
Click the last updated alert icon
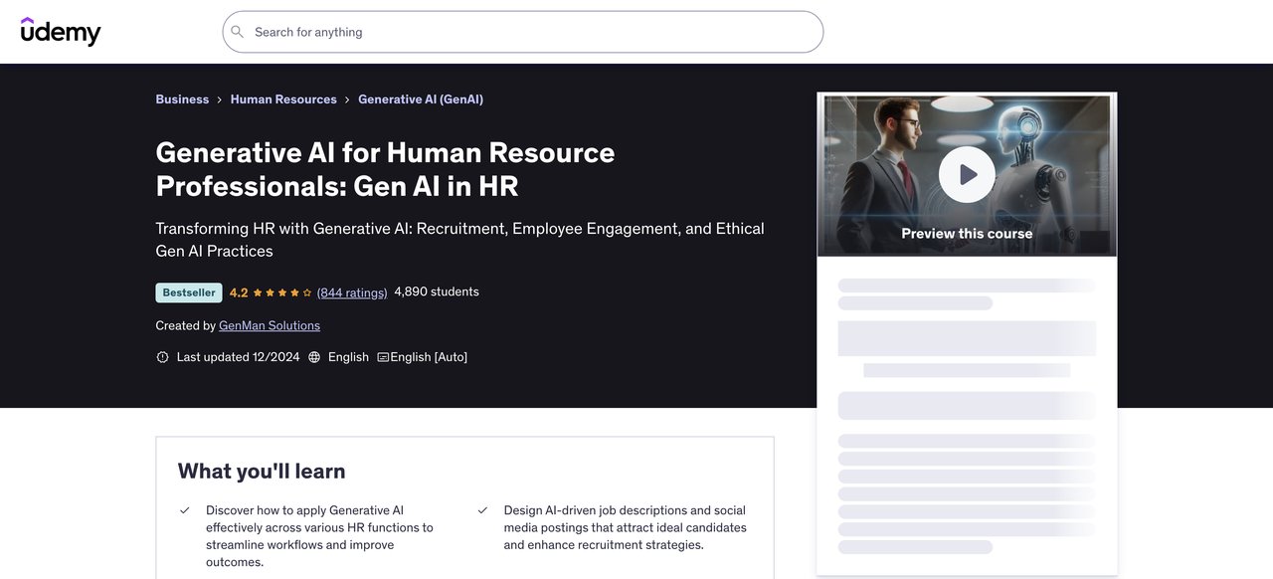pos(163,357)
